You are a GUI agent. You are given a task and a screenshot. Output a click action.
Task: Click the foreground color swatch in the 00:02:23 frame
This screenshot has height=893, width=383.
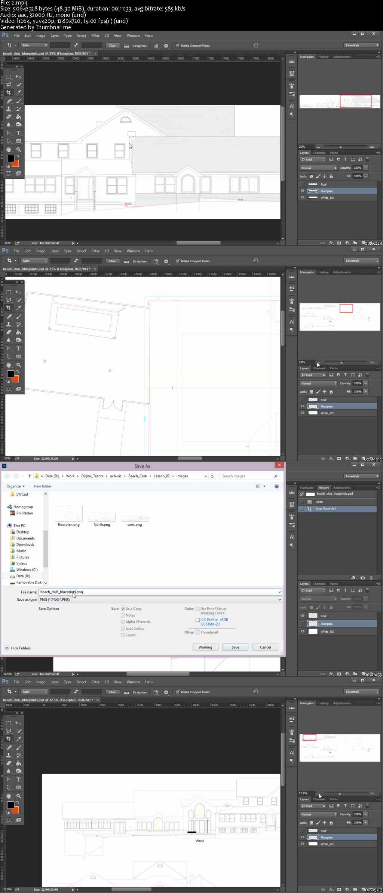[x=10, y=158]
